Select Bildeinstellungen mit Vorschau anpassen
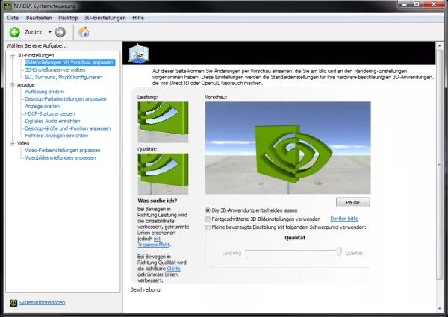448x317 pixels. coord(69,63)
